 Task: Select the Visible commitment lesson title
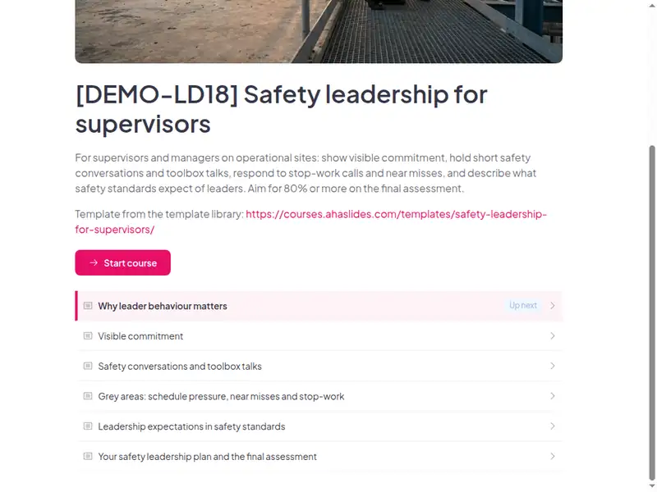pos(140,336)
